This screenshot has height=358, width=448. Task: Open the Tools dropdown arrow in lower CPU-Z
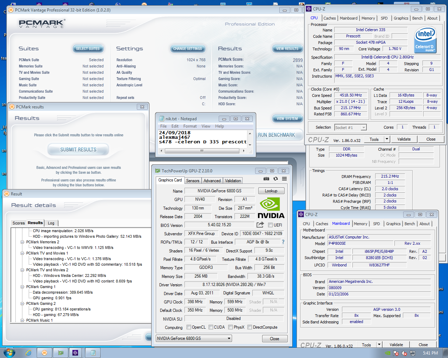[x=379, y=344]
